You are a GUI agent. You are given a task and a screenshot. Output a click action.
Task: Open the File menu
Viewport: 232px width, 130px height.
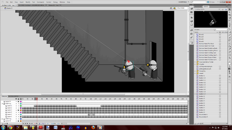tap(7, 2)
